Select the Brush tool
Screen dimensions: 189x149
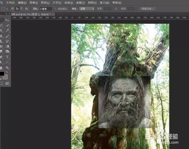(x=7, y=36)
